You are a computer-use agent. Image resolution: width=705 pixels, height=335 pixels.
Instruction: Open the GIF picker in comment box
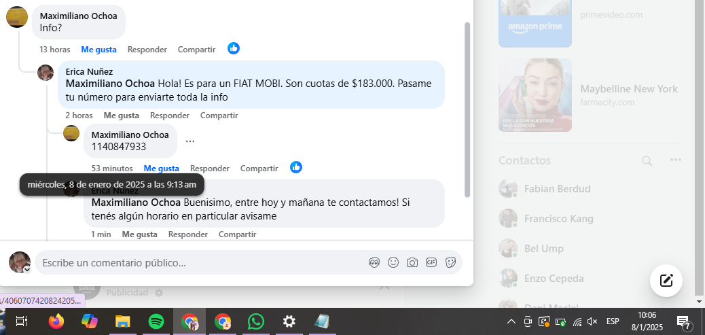[x=431, y=262]
